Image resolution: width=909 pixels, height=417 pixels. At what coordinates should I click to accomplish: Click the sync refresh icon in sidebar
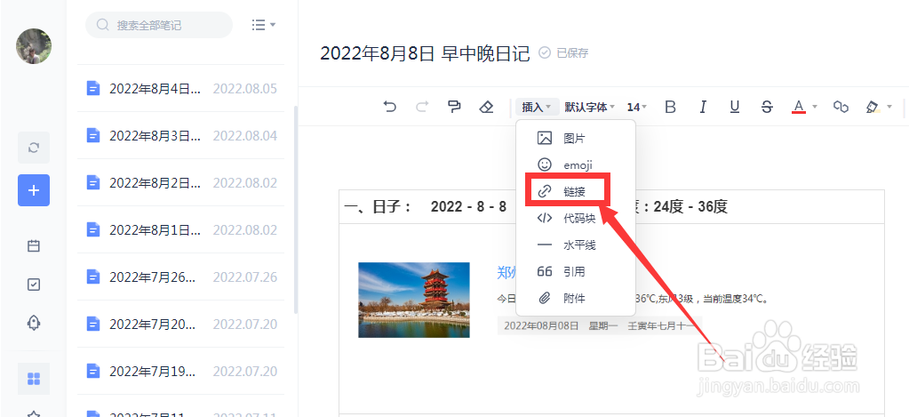pyautogui.click(x=34, y=148)
